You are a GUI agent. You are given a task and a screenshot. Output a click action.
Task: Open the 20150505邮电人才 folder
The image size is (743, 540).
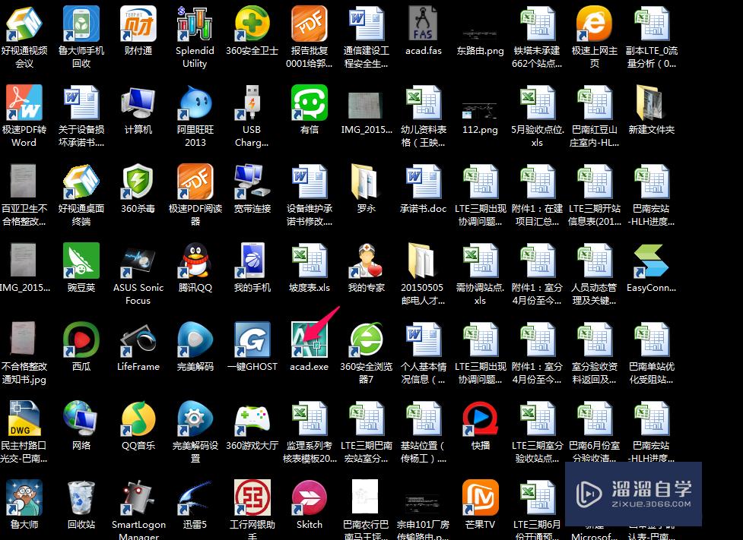pos(423,261)
